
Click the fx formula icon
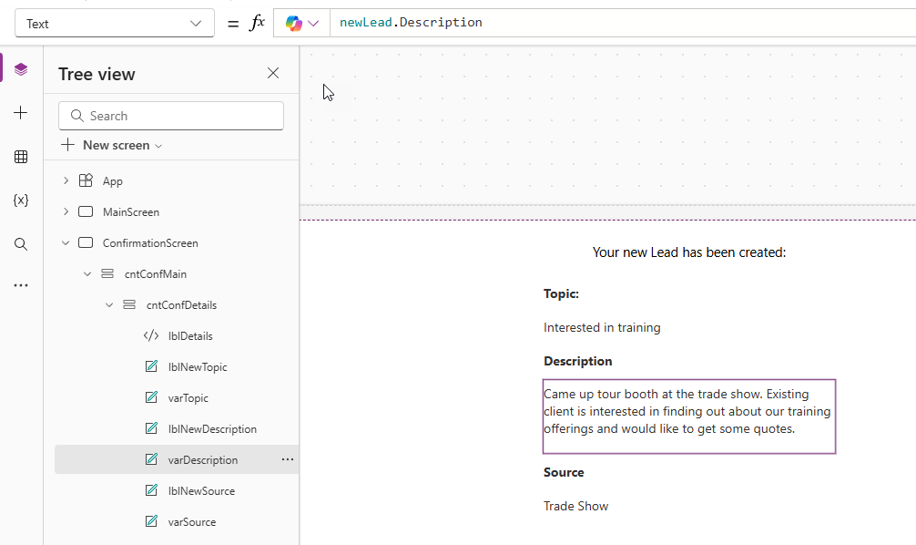pos(257,23)
